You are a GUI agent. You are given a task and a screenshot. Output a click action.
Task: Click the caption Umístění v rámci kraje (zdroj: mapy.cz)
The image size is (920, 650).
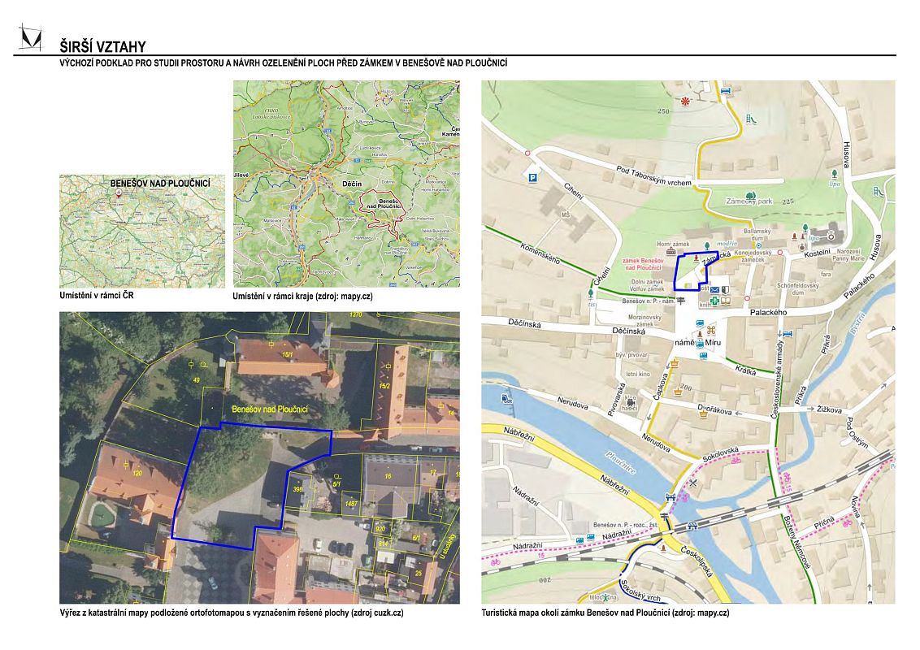click(303, 296)
